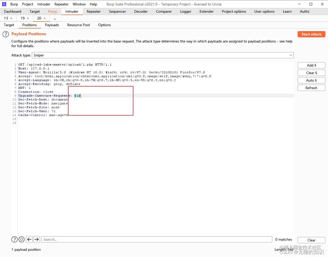The height and width of the screenshot is (257, 328).
Task: Switch to the Proxy tab
Action: click(52, 11)
